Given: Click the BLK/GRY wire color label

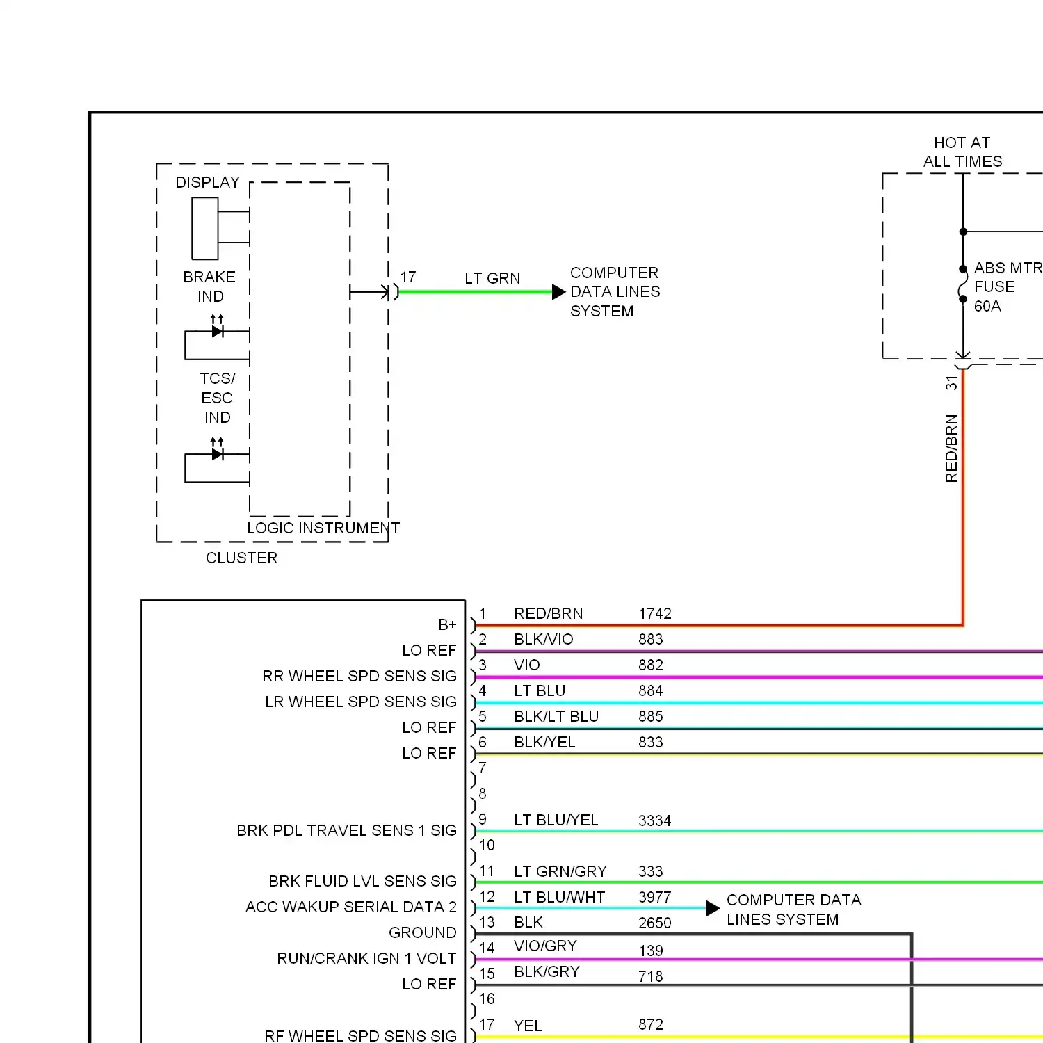Looking at the screenshot, I should pos(547,971).
